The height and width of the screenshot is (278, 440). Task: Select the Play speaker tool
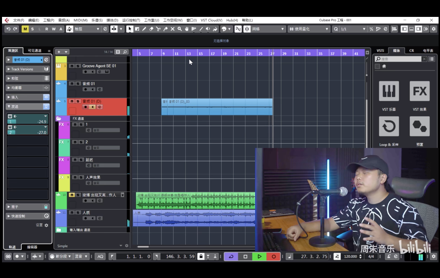[x=208, y=29]
